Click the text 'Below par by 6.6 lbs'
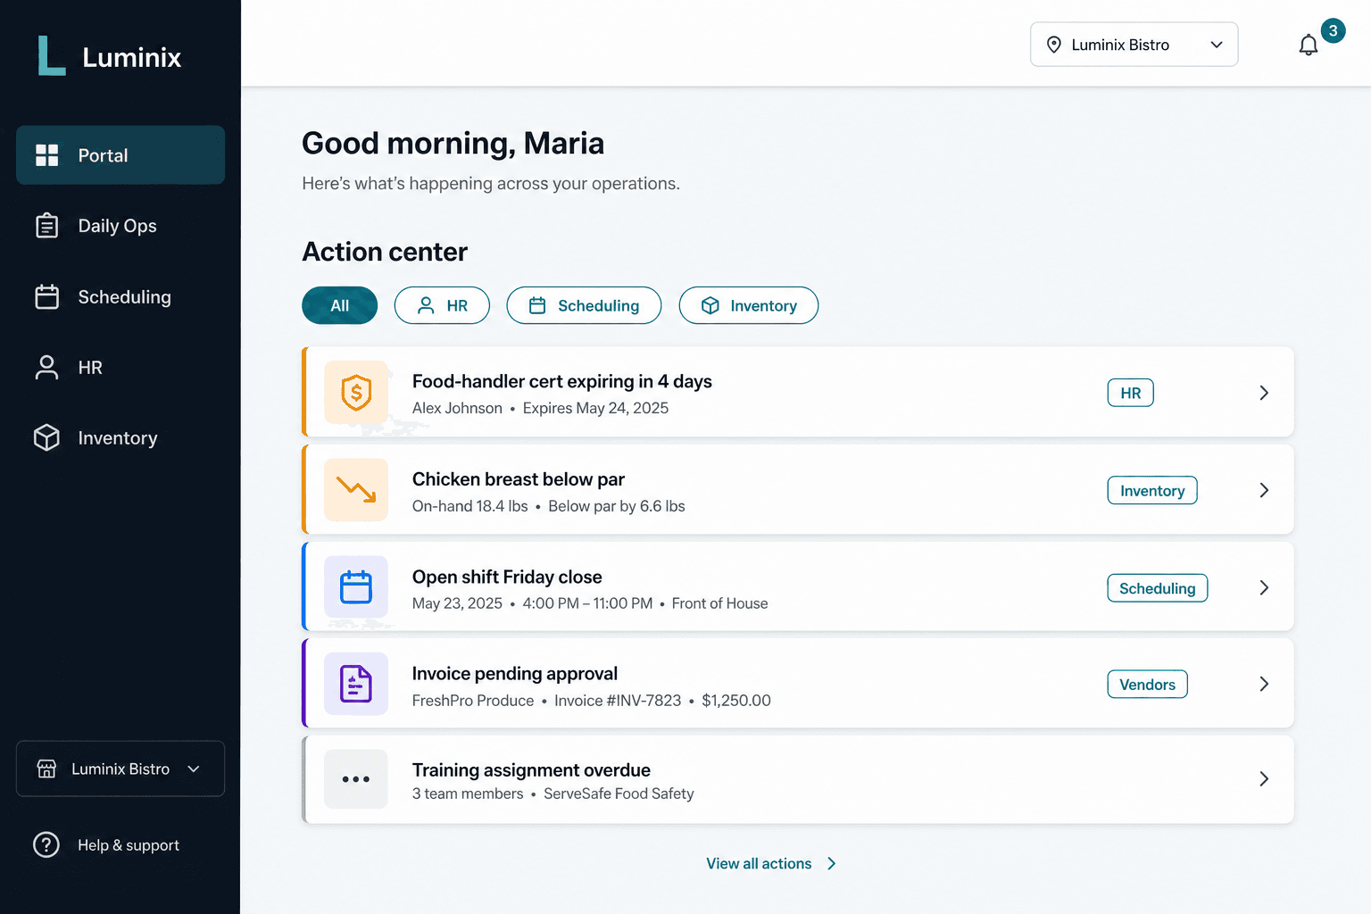This screenshot has width=1371, height=914. pyautogui.click(x=617, y=506)
